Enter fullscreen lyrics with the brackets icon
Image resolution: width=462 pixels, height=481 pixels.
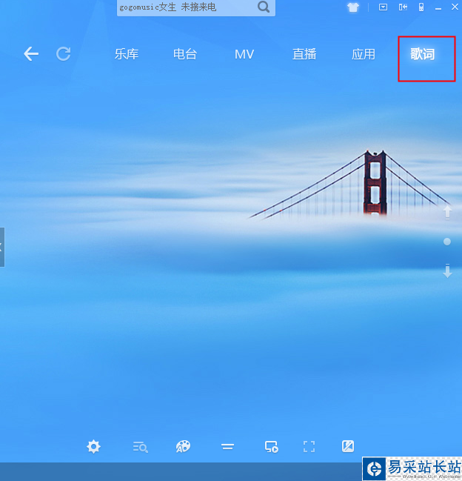point(309,447)
